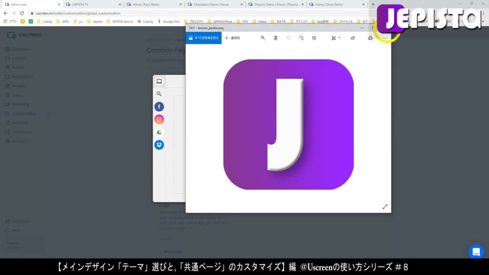
Task: Switch to the Home | Pysis Demo tab
Action: pyautogui.click(x=154, y=4)
